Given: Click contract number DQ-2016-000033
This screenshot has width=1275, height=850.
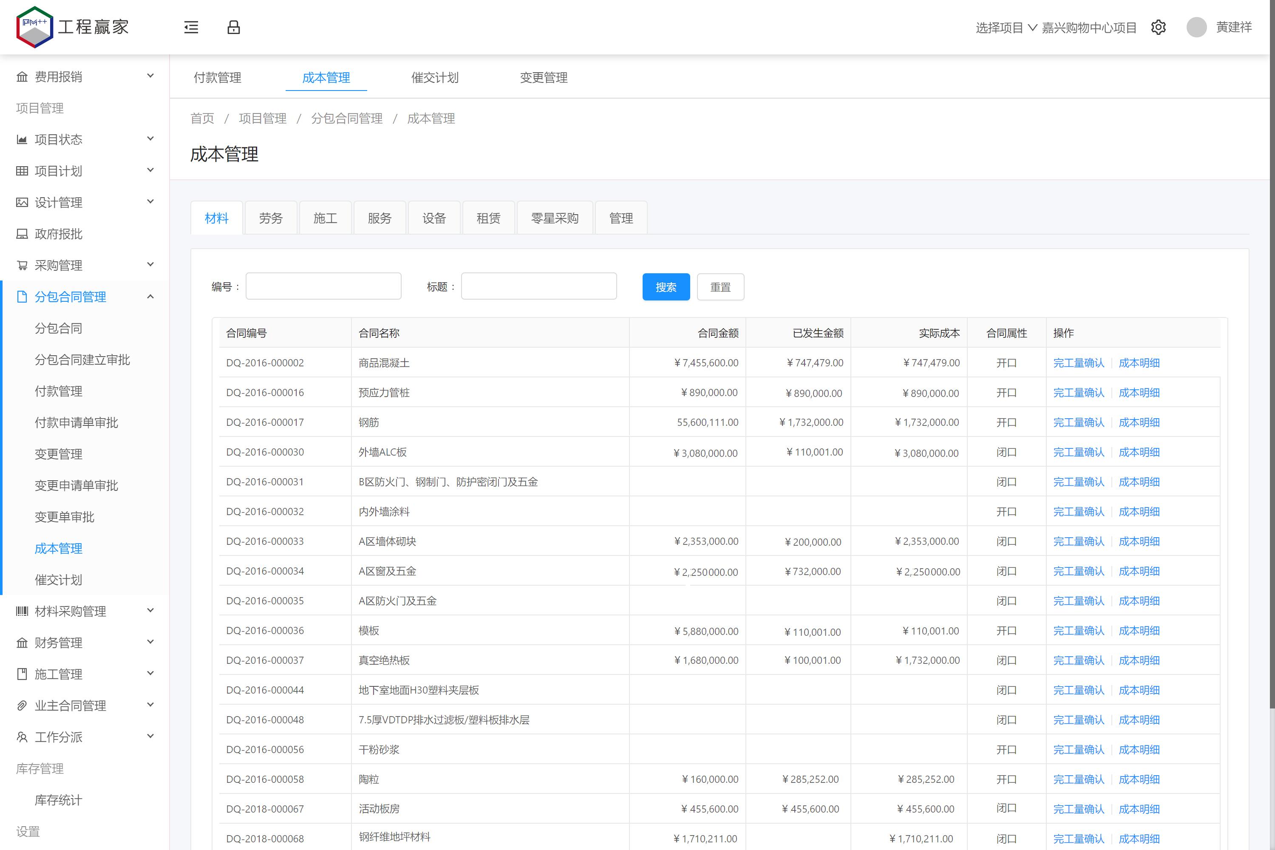Looking at the screenshot, I should (x=265, y=541).
